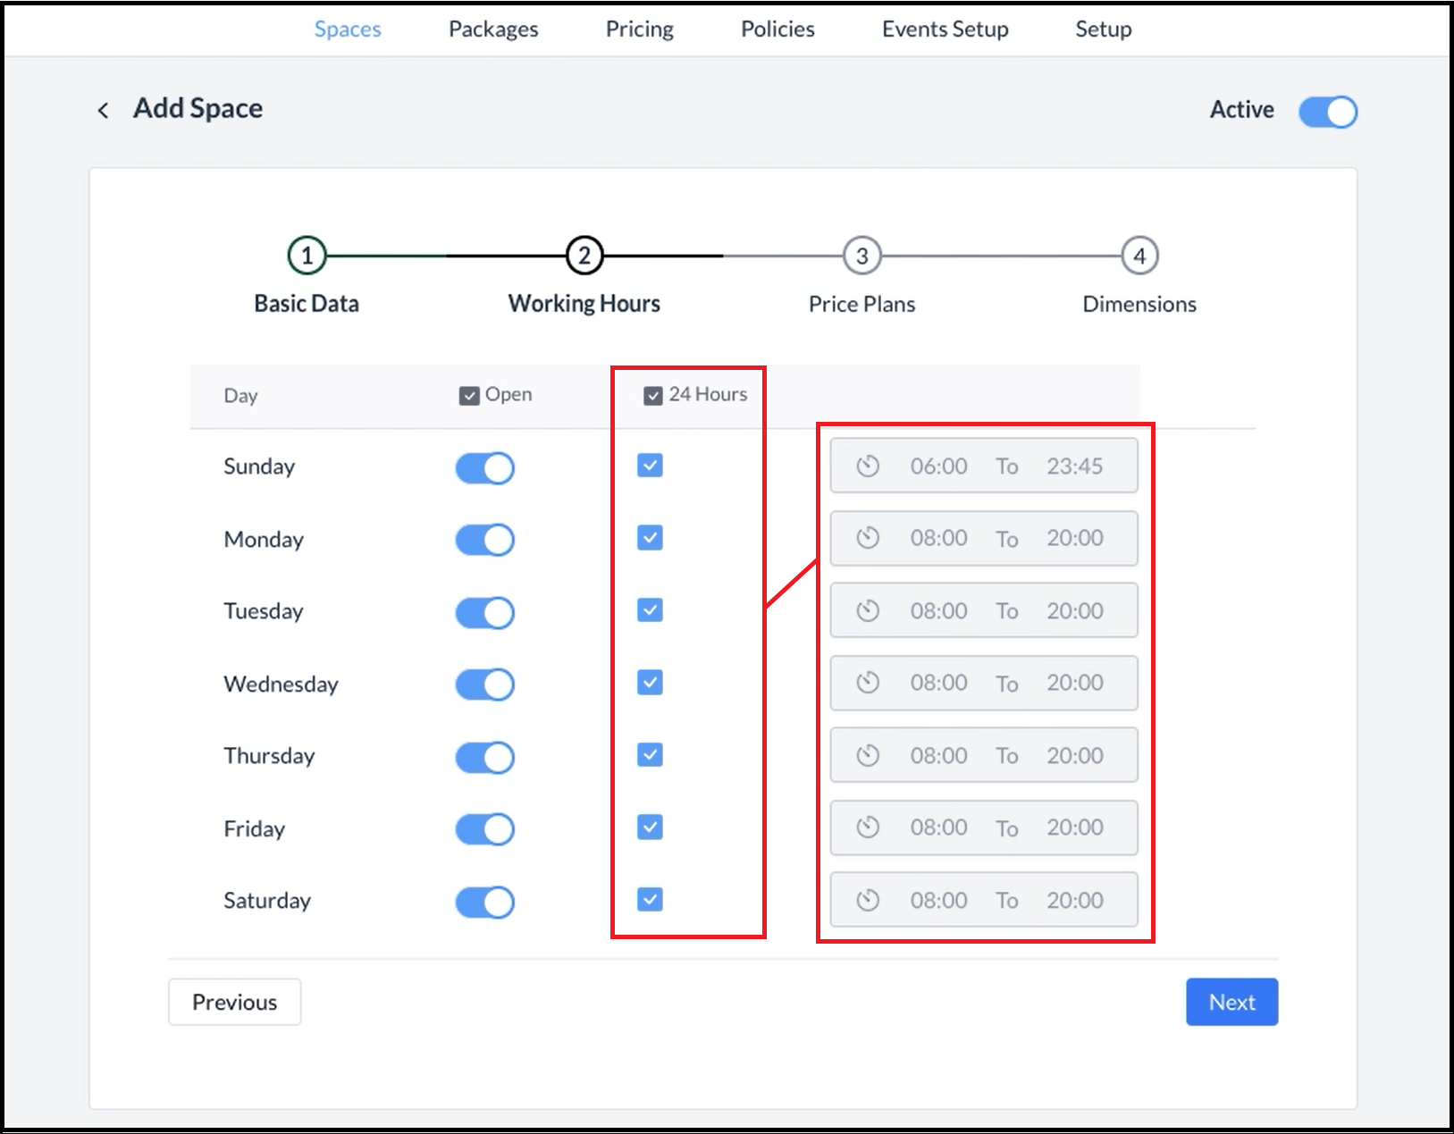Click the clock icon in Wednesday's time field
The width and height of the screenshot is (1454, 1134).
coord(868,683)
